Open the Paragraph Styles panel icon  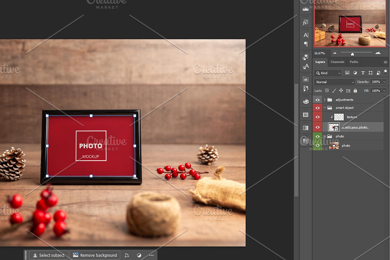(x=306, y=57)
